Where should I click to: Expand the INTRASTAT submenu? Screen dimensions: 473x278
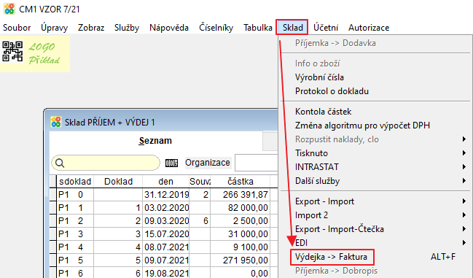coord(375,167)
